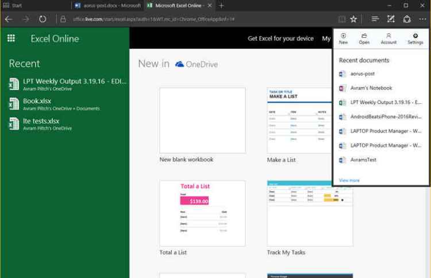Click New in Office extension panel
This screenshot has width=431, height=278.
pos(343,38)
